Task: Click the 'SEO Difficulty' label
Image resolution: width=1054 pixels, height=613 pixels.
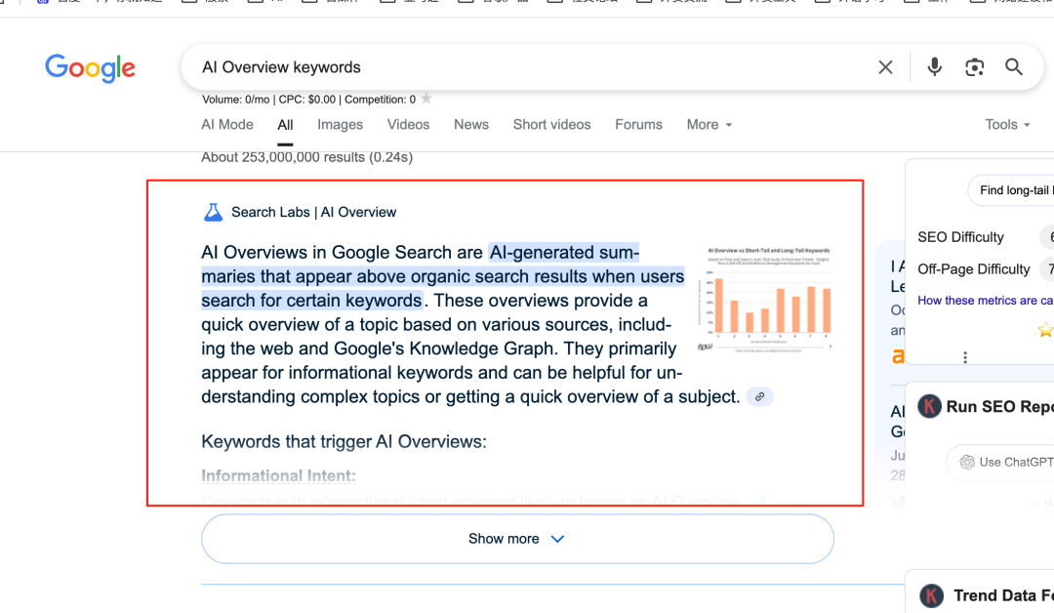Action: tap(960, 237)
